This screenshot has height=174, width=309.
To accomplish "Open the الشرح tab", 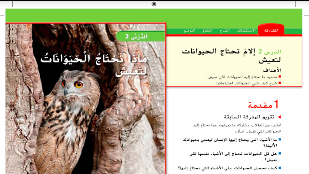I will [225, 30].
